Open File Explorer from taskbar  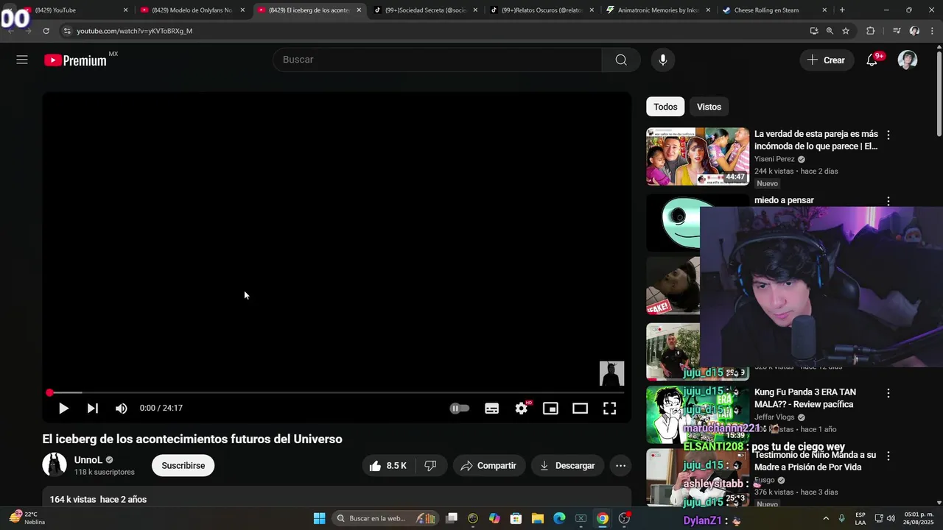tap(537, 518)
